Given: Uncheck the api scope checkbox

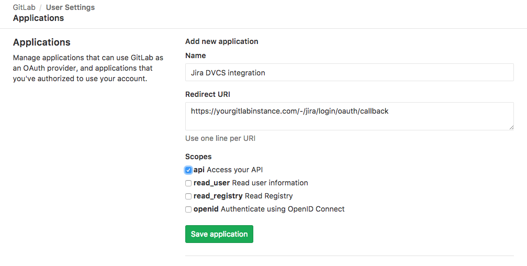Looking at the screenshot, I should [x=188, y=170].
